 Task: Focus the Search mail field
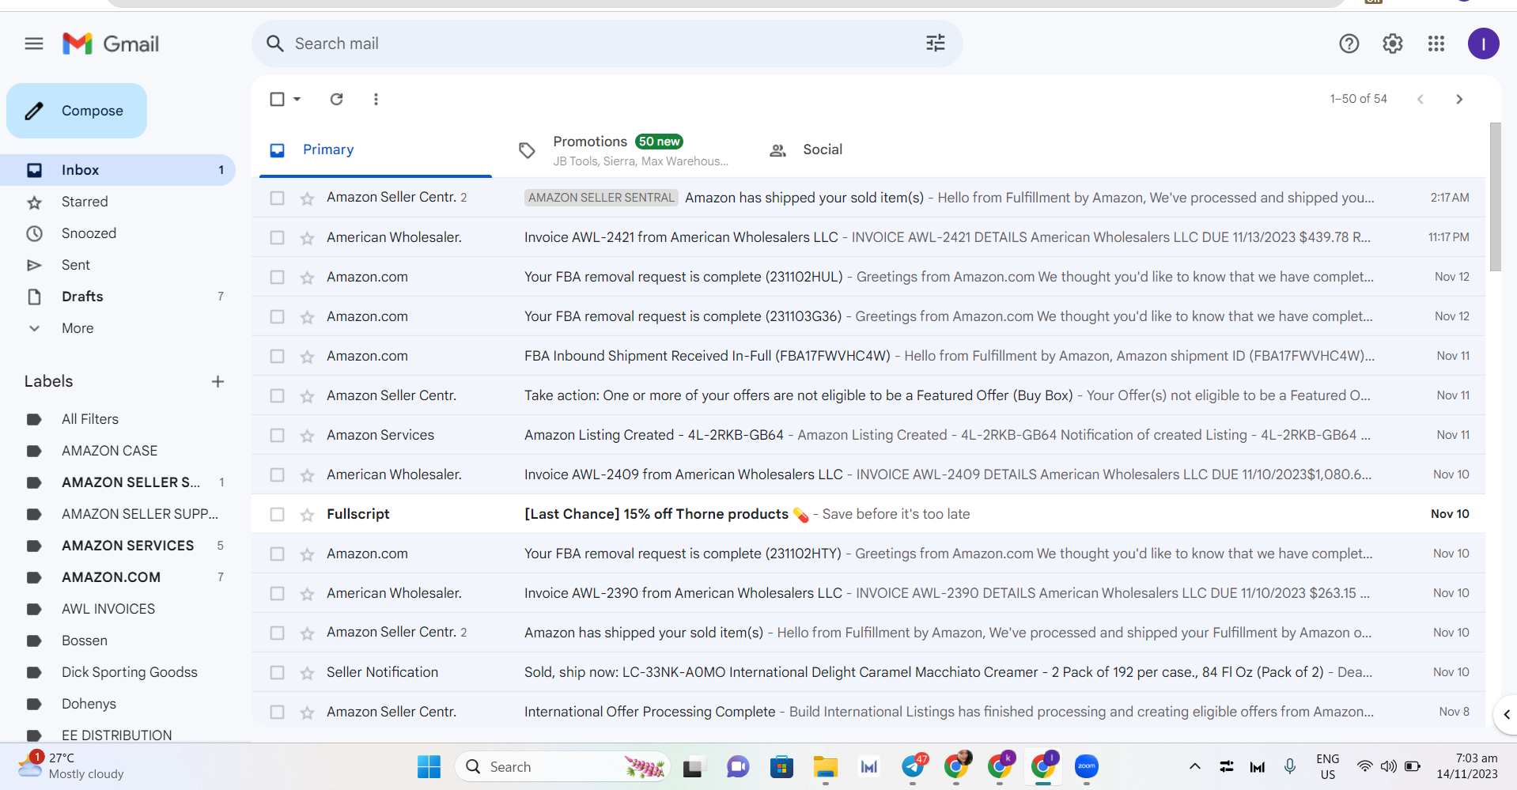(x=607, y=43)
